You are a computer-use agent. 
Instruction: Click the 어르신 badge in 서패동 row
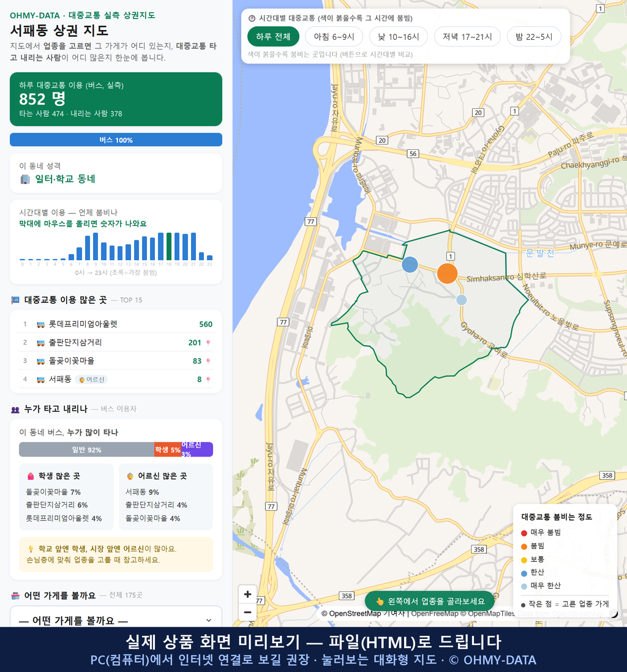point(91,379)
